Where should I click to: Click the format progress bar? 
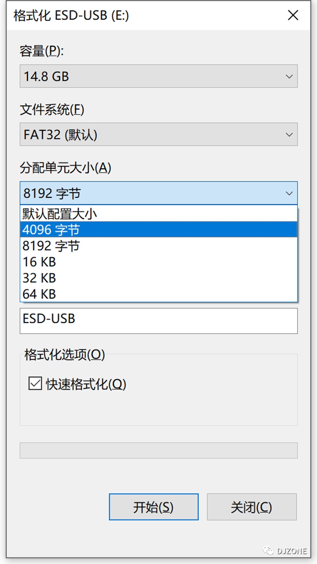[x=158, y=450]
